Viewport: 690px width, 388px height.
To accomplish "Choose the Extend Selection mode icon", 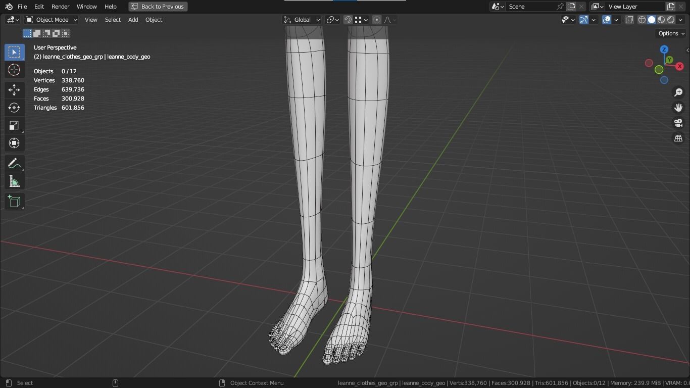I will click(37, 33).
